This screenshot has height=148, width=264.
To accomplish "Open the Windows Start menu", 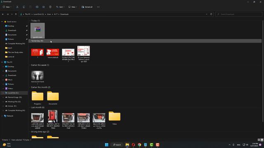I will pyautogui.click(x=106, y=145).
